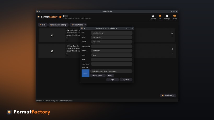This screenshot has height=120, width=214.
Task: Focus the Album field containing Neon Skies
Action: 112,42
